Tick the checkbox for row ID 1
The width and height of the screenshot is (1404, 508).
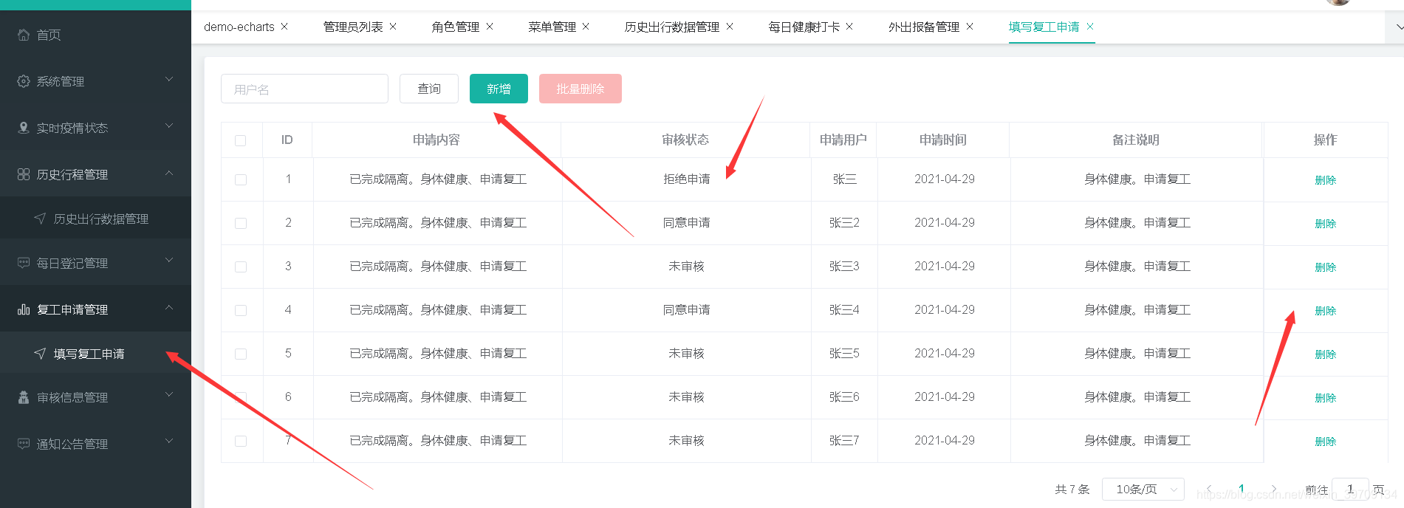click(x=241, y=179)
